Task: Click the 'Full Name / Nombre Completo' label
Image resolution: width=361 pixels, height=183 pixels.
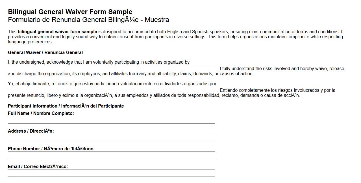Action: [41, 113]
